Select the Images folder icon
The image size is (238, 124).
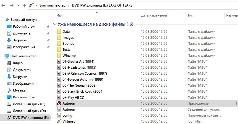click(59, 38)
